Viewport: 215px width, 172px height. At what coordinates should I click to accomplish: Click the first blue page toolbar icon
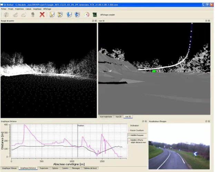pyautogui.click(x=69, y=15)
